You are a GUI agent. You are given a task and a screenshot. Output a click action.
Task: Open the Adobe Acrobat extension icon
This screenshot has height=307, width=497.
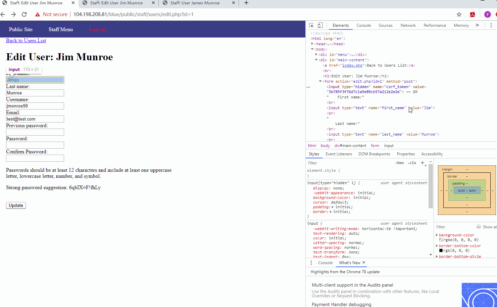point(473,14)
